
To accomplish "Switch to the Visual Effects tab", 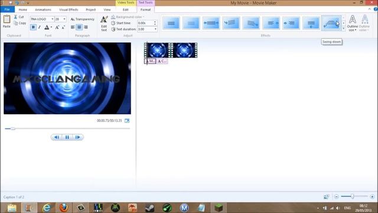I will click(69, 9).
